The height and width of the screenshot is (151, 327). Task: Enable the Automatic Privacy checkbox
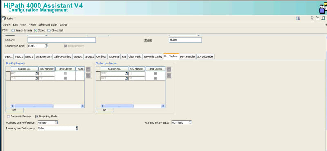pyautogui.click(x=9, y=117)
